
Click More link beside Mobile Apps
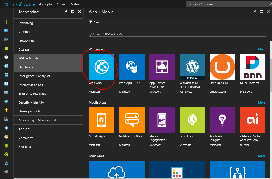tap(262, 102)
